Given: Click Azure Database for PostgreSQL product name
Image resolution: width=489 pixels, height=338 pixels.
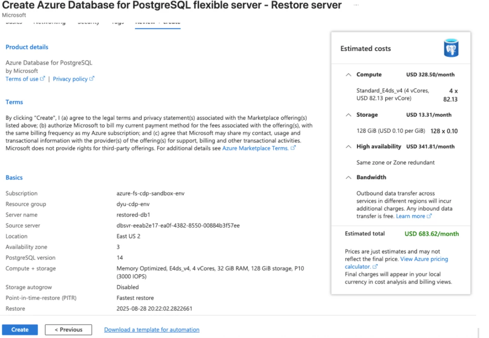Looking at the screenshot, I should 49,63.
